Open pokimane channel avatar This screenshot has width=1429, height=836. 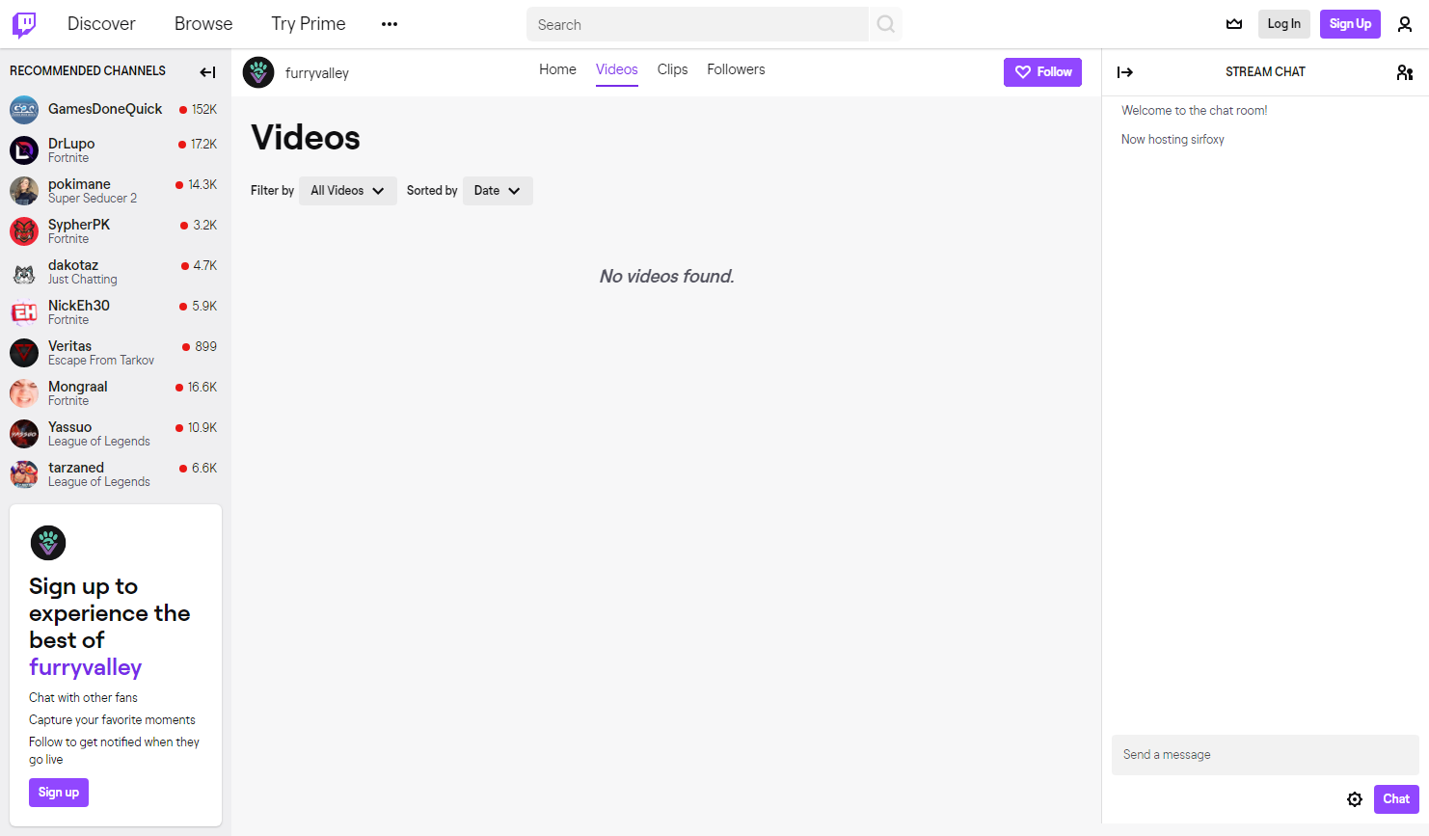coord(24,191)
